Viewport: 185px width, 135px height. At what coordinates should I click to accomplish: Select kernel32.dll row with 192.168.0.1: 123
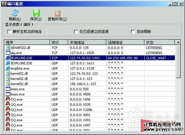point(90,84)
